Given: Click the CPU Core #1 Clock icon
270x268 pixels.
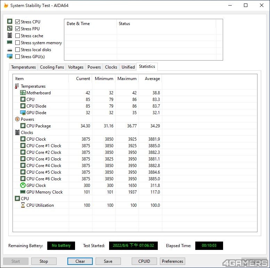Looking at the screenshot, I should pyautogui.click(x=23, y=145).
